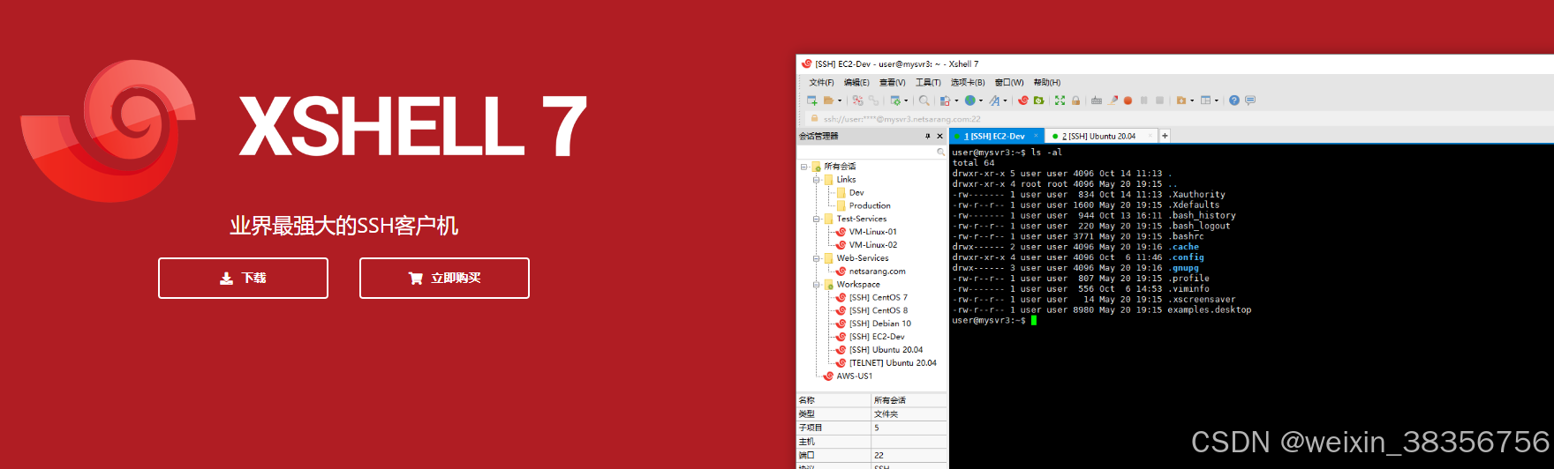Open Help blue question mark icon
The image size is (1554, 469).
[x=1234, y=100]
